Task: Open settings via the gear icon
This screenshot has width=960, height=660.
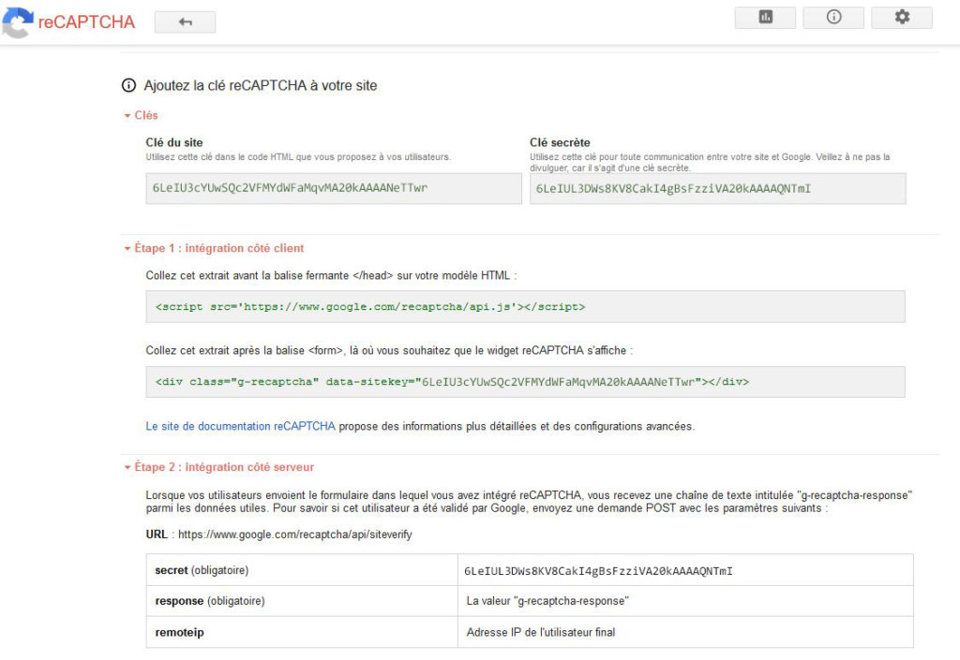Action: click(x=902, y=17)
